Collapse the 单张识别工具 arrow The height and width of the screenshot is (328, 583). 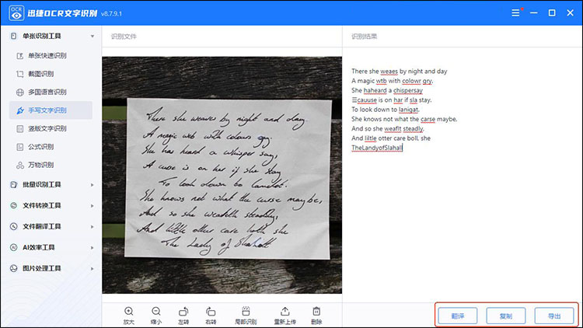(x=93, y=36)
